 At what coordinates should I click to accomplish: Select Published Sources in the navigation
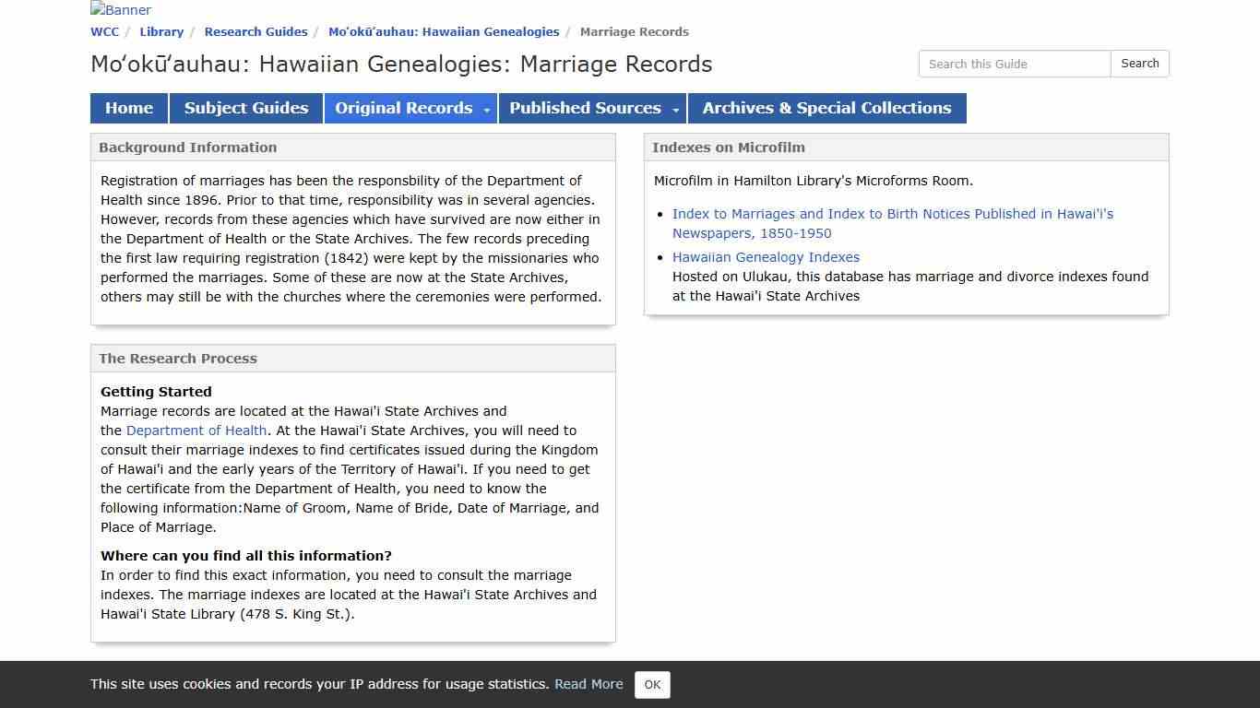(x=586, y=108)
